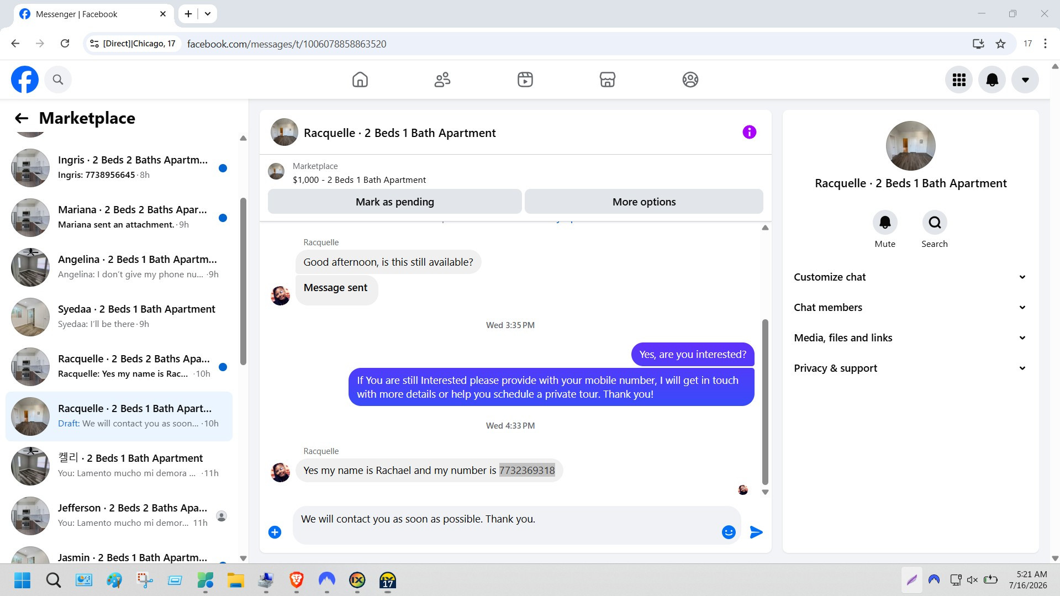Click the browser back arrow
The width and height of the screenshot is (1060, 596).
click(x=15, y=44)
